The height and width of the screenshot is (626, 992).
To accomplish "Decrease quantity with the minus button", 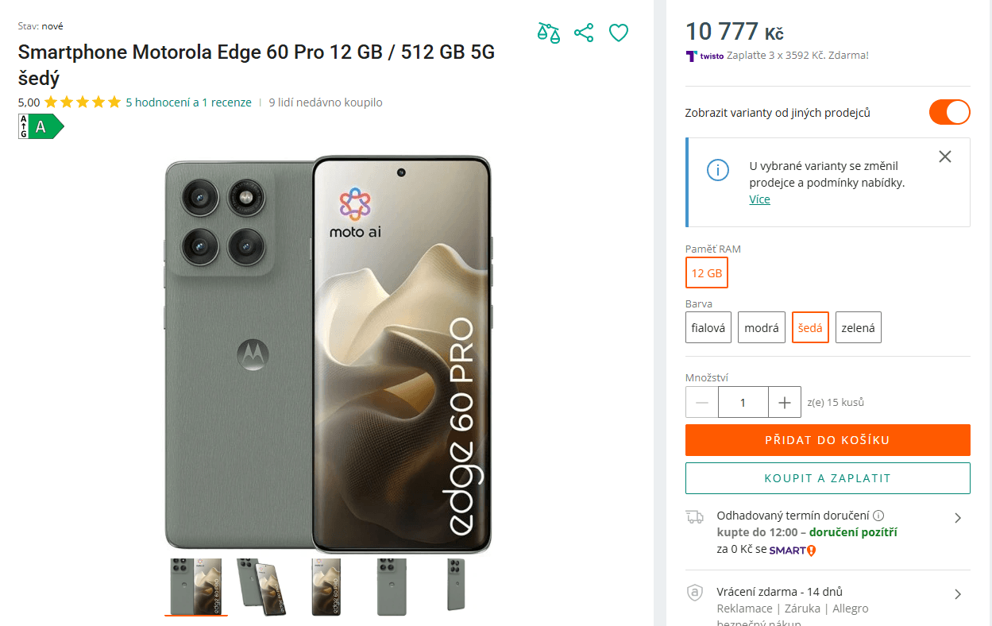I will pyautogui.click(x=702, y=402).
